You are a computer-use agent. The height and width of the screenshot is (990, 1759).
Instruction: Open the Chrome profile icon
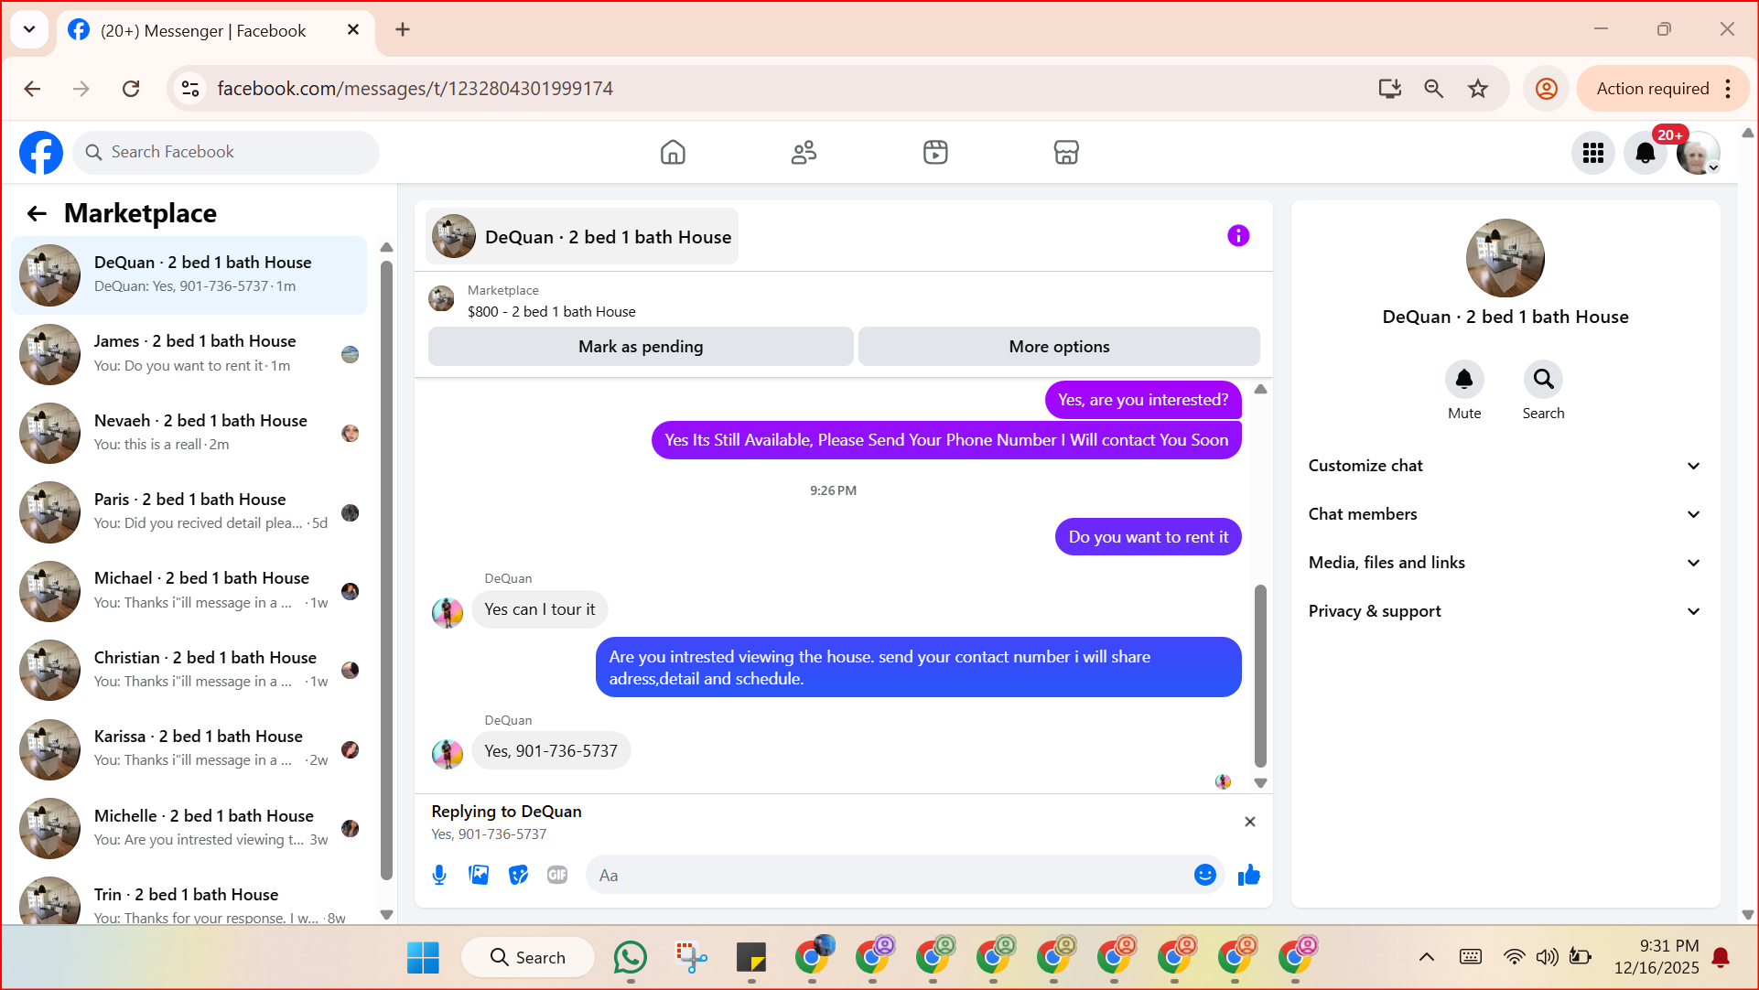coord(1547,89)
